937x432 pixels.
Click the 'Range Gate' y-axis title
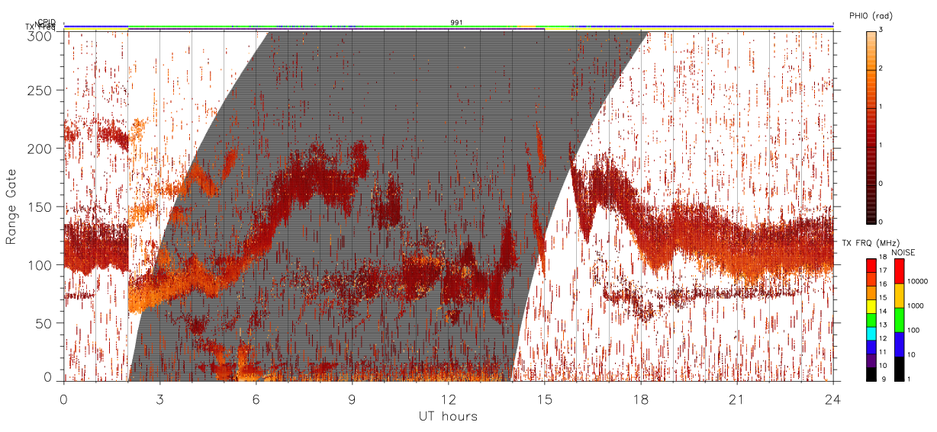(11, 207)
